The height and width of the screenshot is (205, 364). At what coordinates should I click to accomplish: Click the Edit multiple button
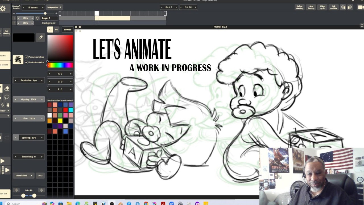click(x=334, y=7)
